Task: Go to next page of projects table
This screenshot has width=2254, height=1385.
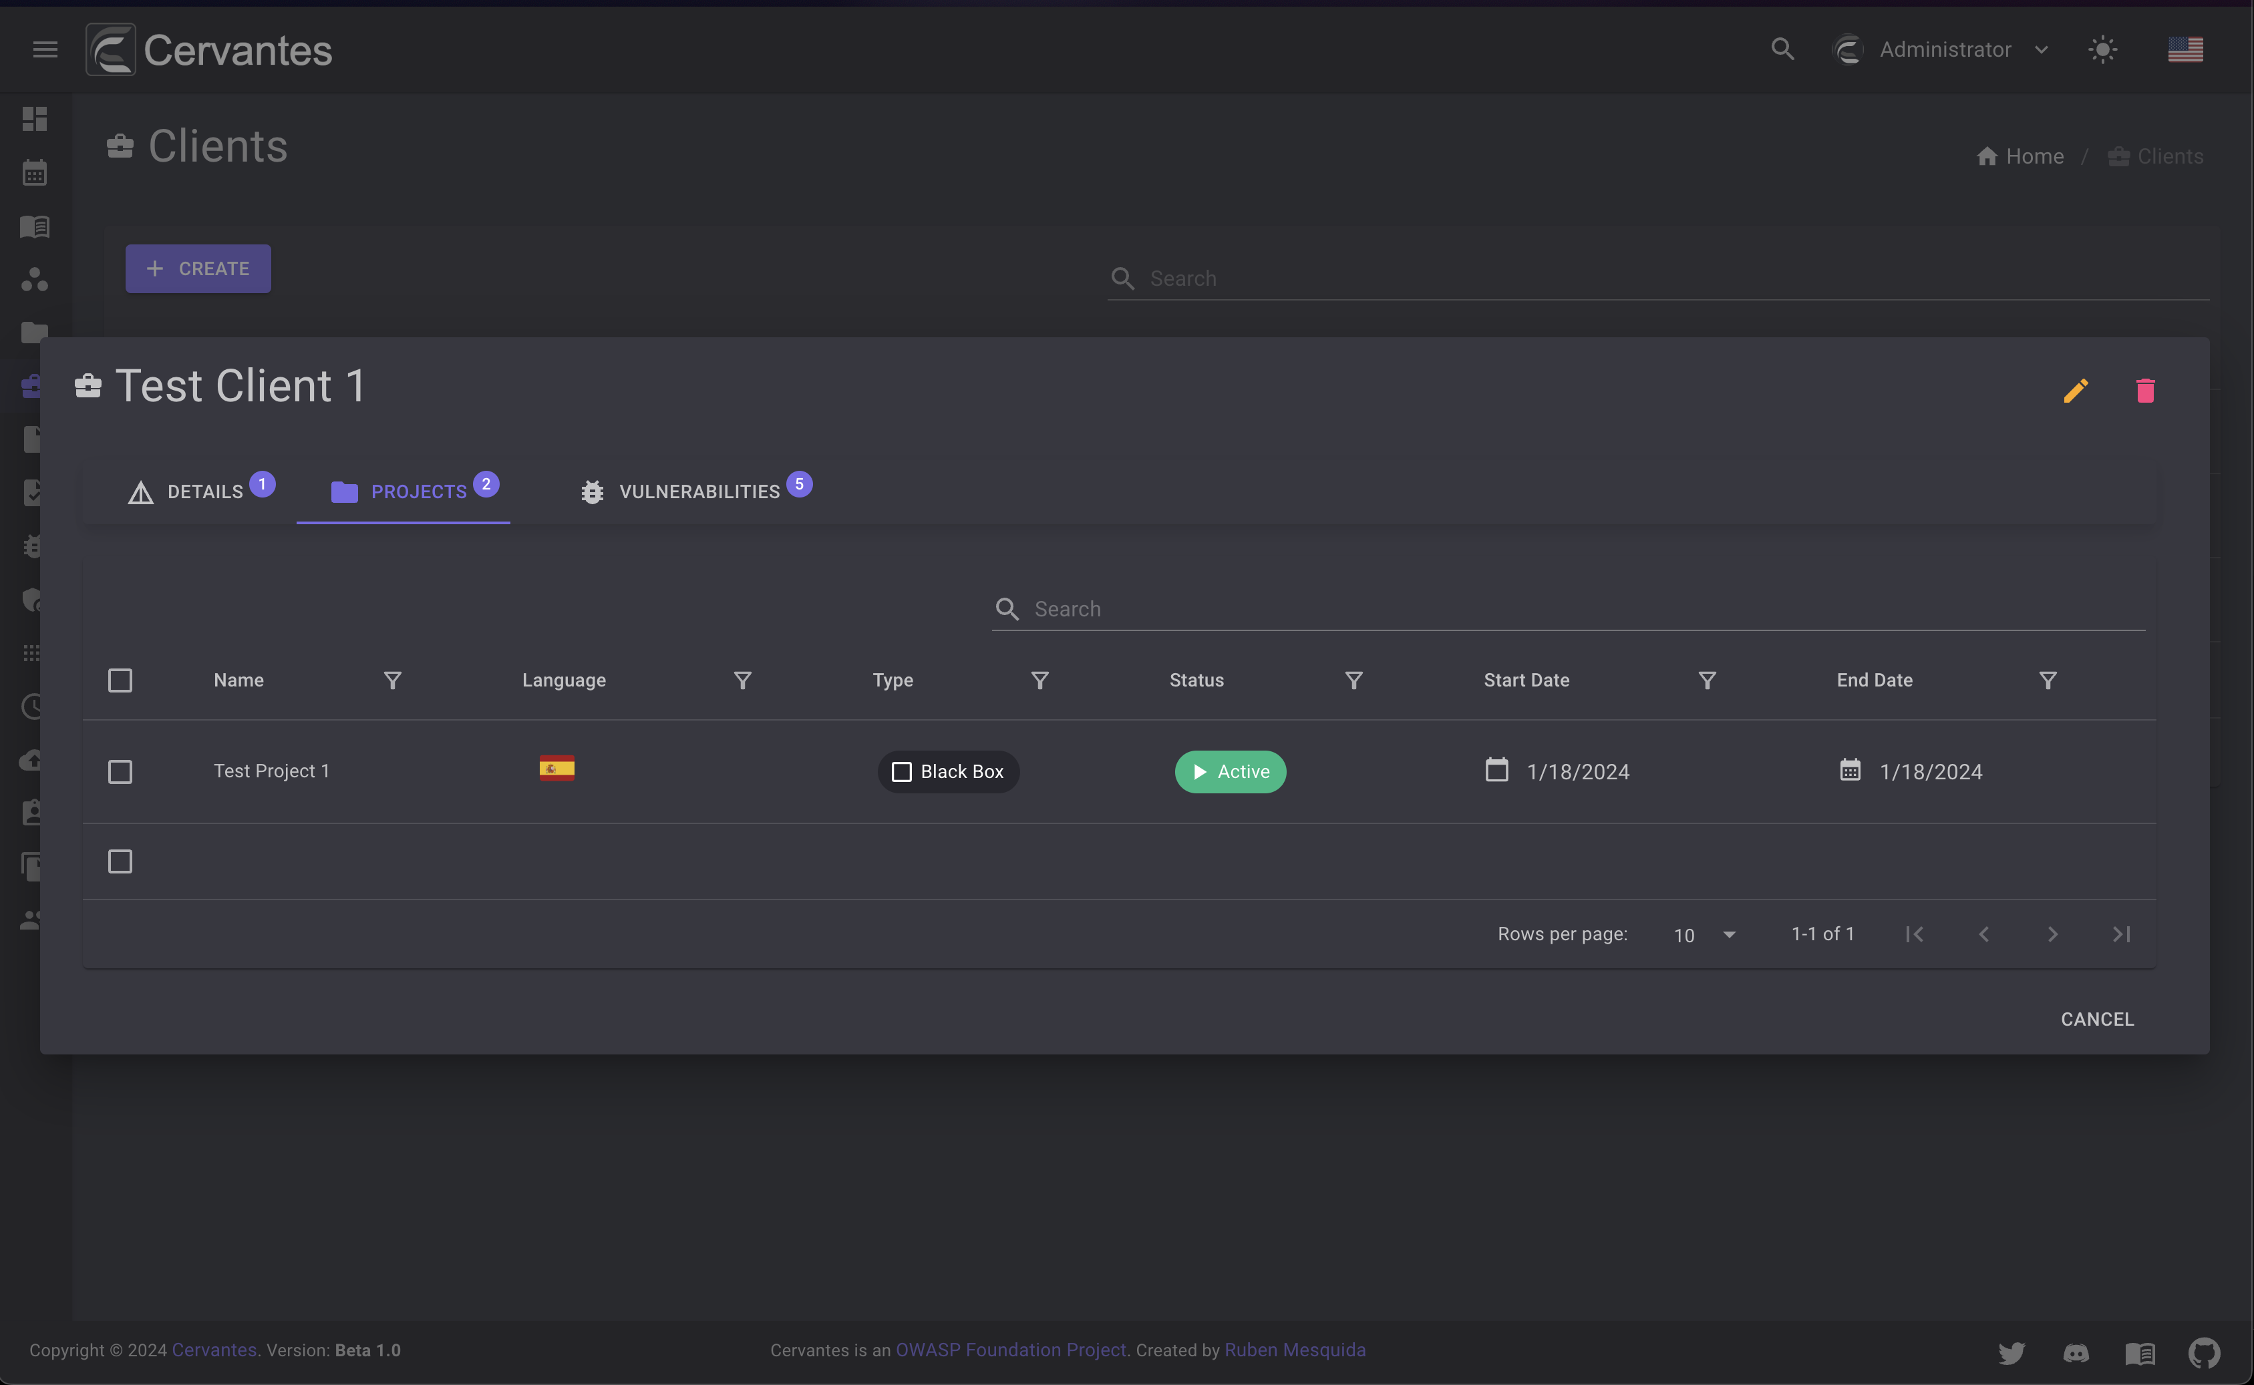Action: [x=2052, y=934]
